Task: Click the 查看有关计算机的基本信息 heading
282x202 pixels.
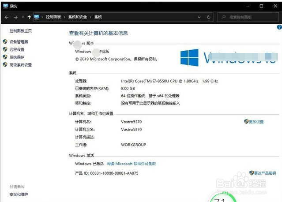Action: coord(98,33)
